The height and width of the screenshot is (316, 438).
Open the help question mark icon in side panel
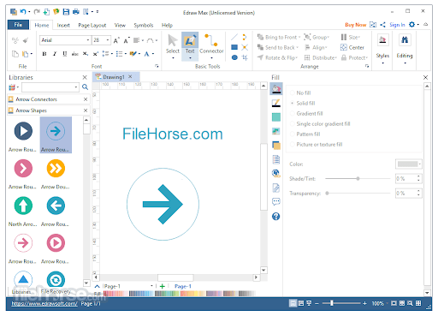click(x=275, y=216)
